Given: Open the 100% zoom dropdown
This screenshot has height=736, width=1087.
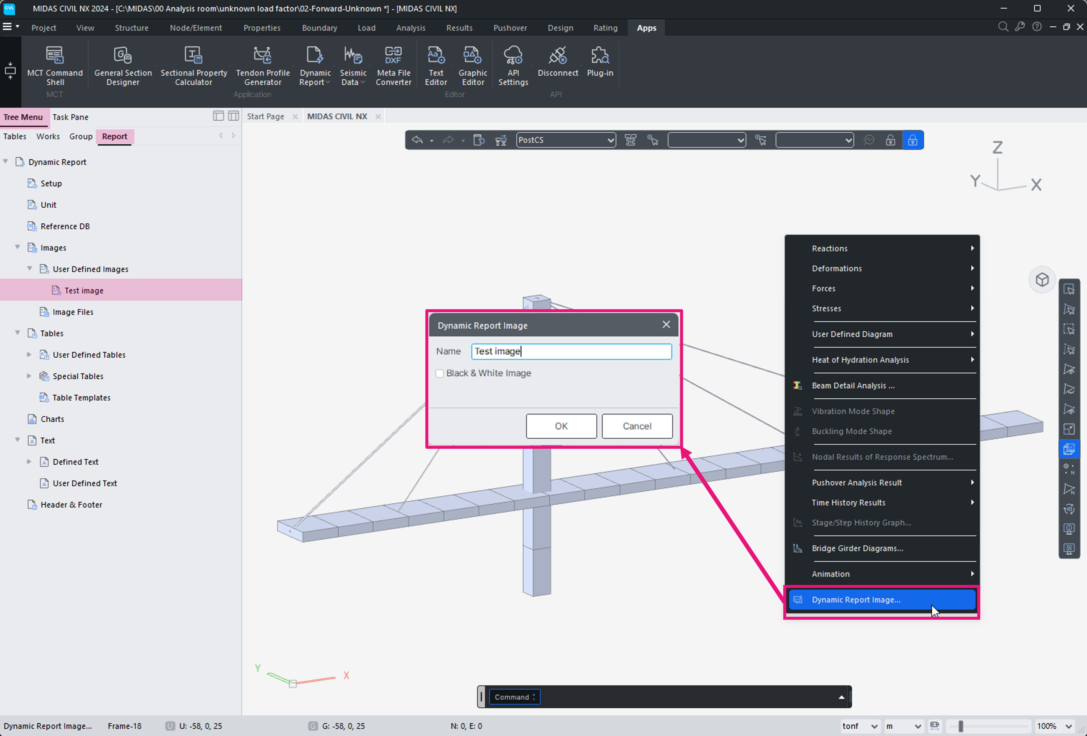Looking at the screenshot, I should point(1054,726).
